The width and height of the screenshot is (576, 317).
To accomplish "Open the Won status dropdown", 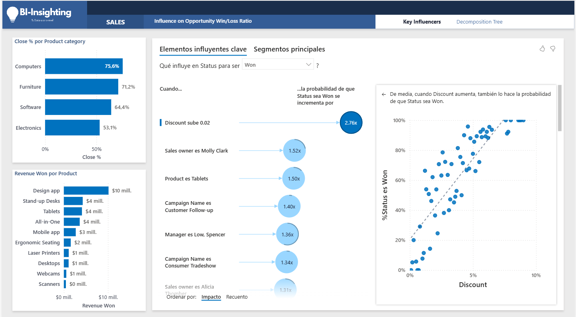I will (278, 65).
